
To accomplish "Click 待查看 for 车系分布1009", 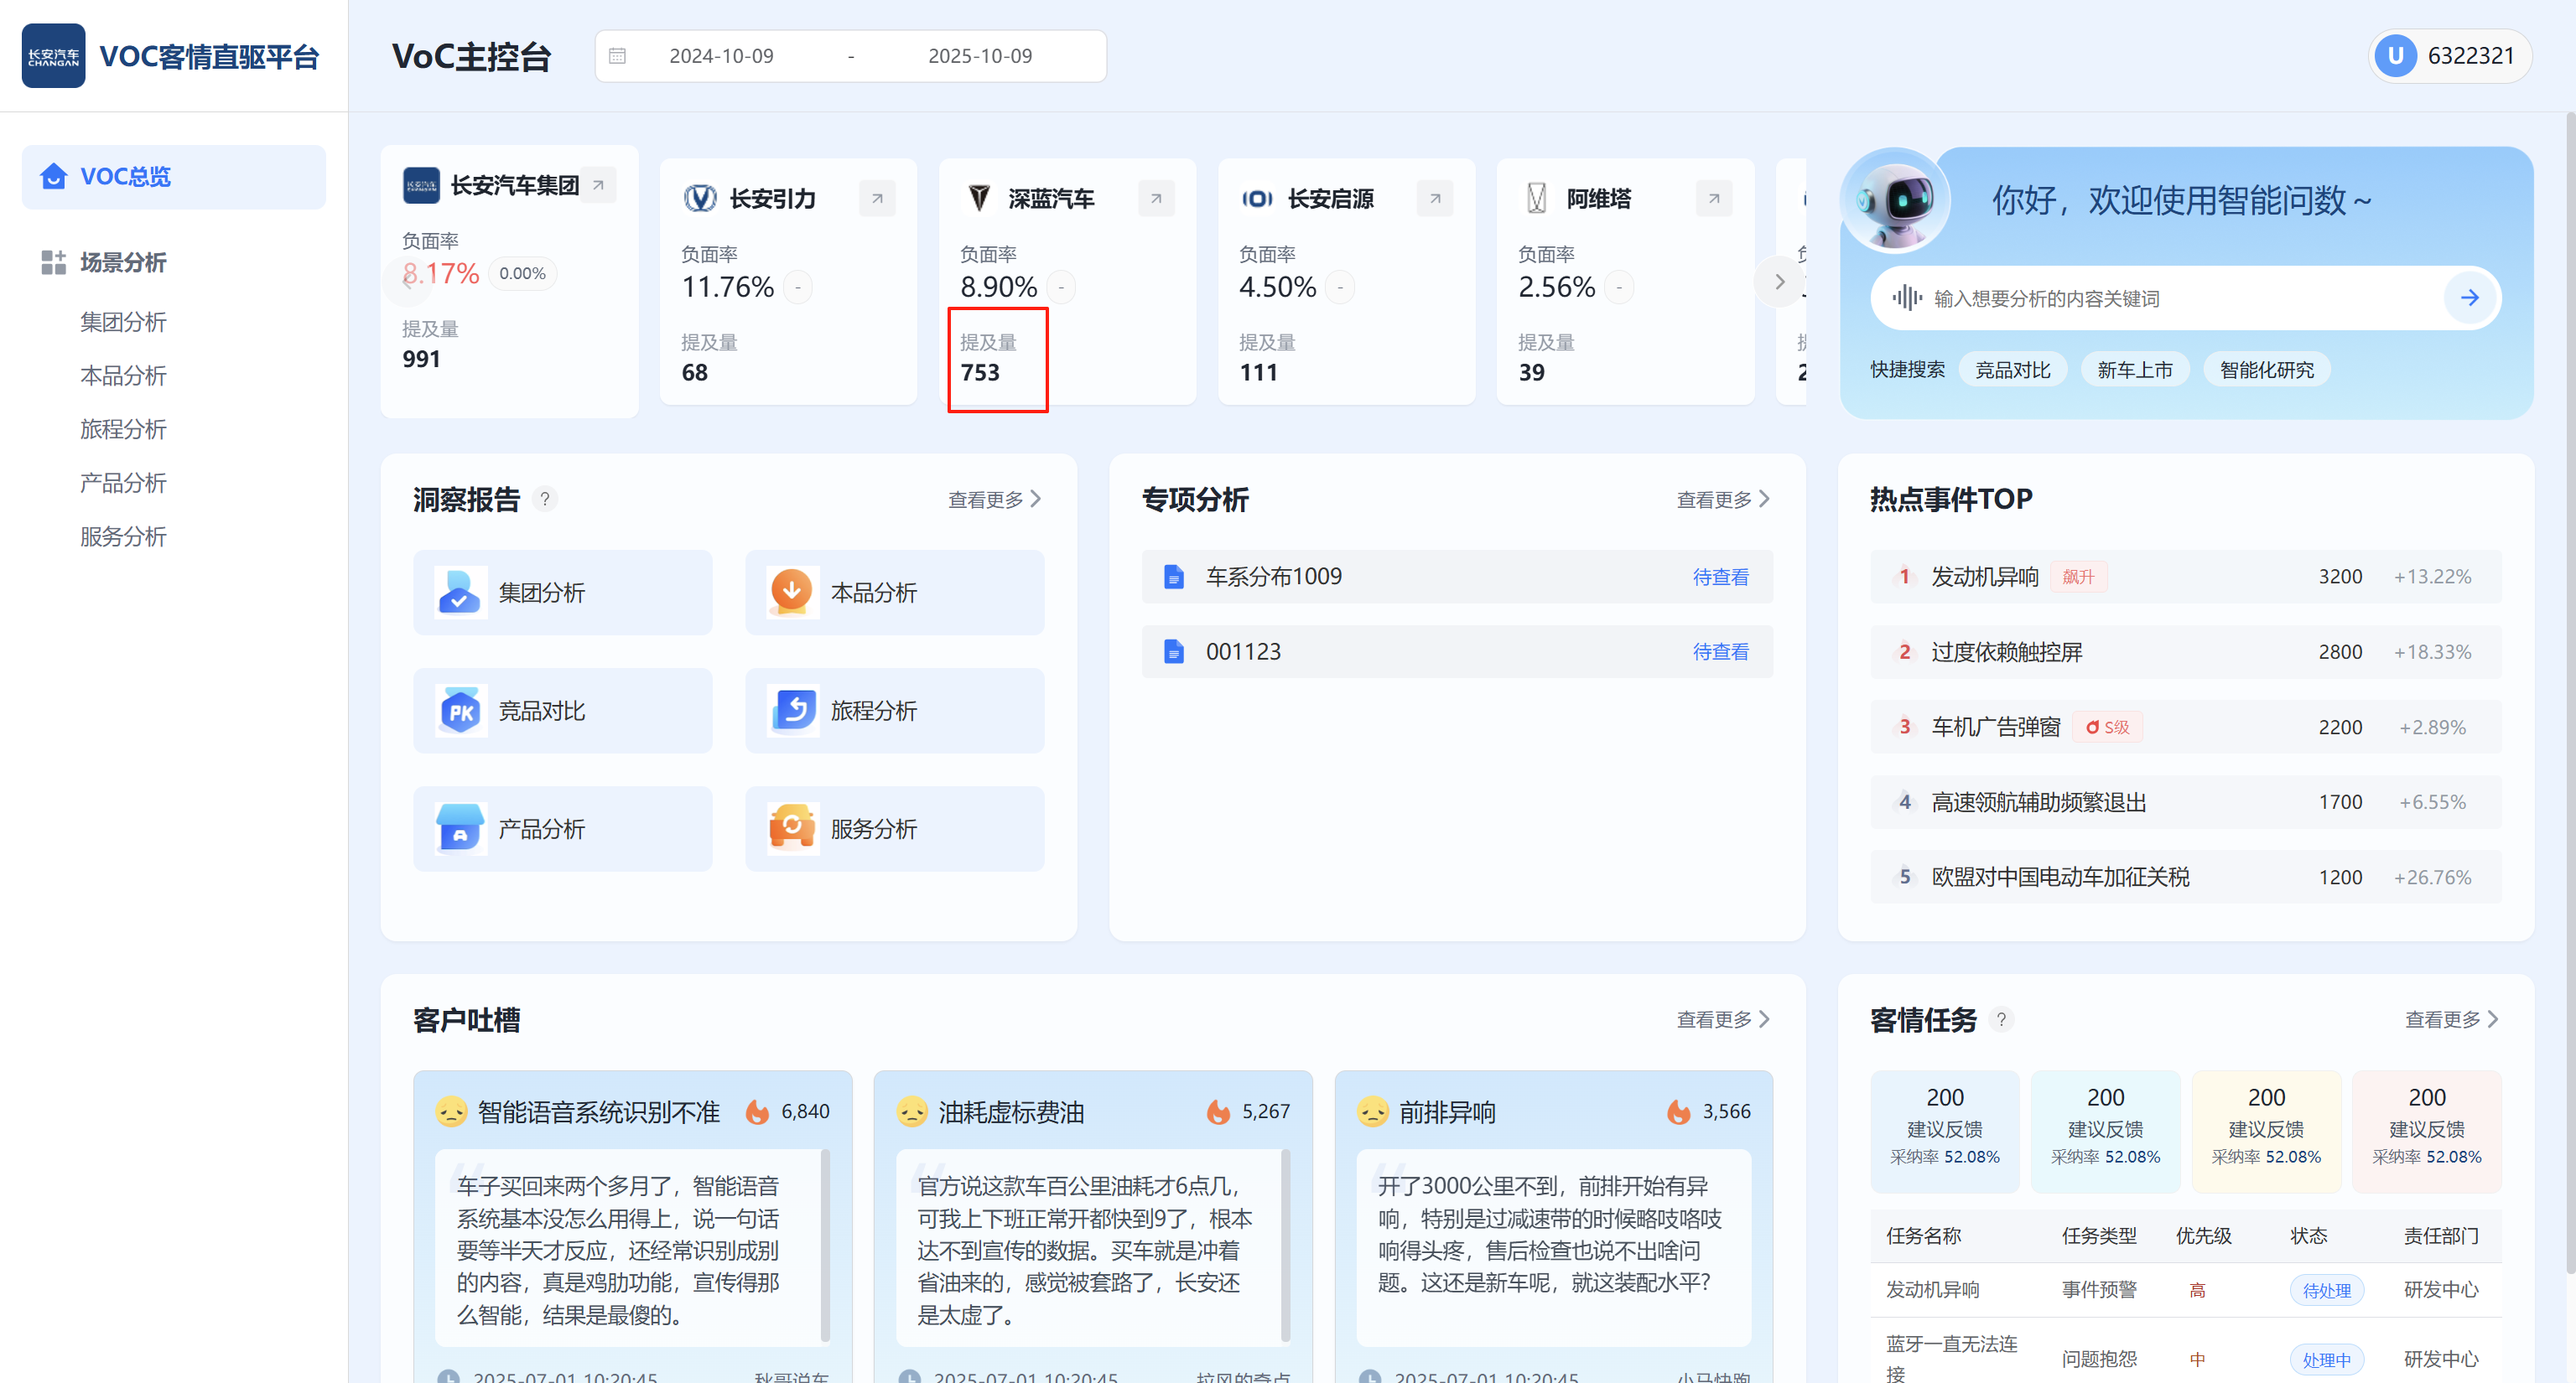I will tap(1719, 577).
